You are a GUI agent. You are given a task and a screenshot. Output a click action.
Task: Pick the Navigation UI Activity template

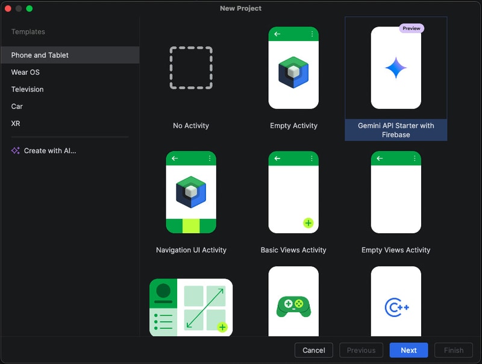click(x=191, y=192)
